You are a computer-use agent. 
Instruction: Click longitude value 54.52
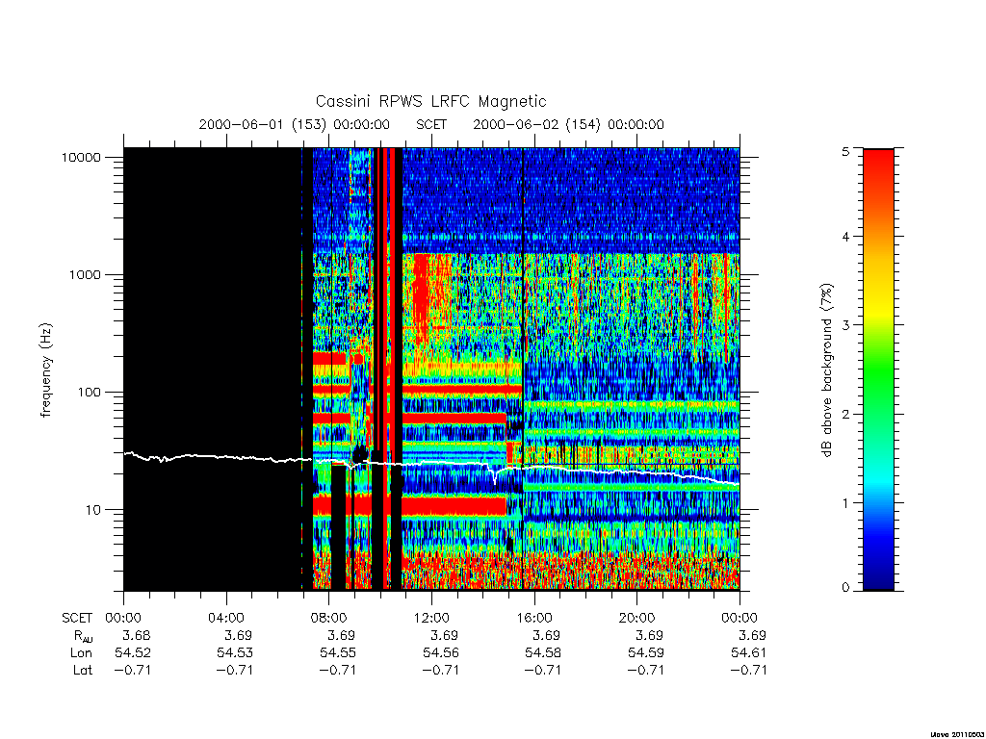pos(133,653)
